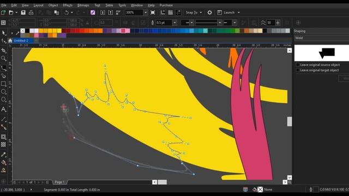Expand the Open file arrow dropdown
This screenshot has width=349, height=196.
pos(16,13)
